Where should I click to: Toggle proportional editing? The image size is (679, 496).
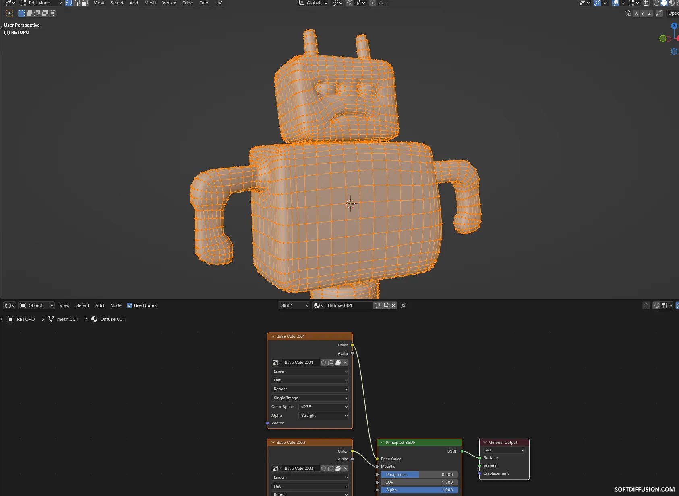(x=373, y=3)
